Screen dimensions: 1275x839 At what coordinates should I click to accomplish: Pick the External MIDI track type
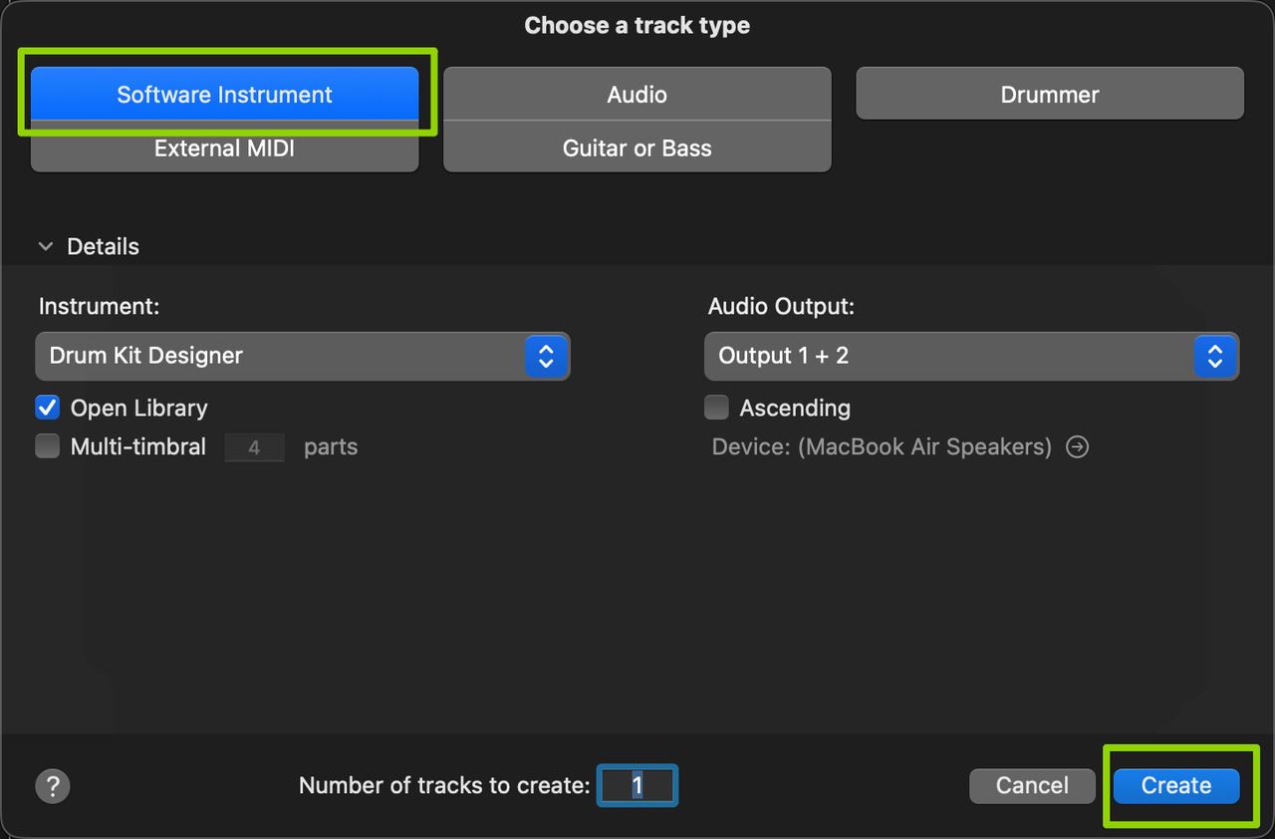(225, 148)
